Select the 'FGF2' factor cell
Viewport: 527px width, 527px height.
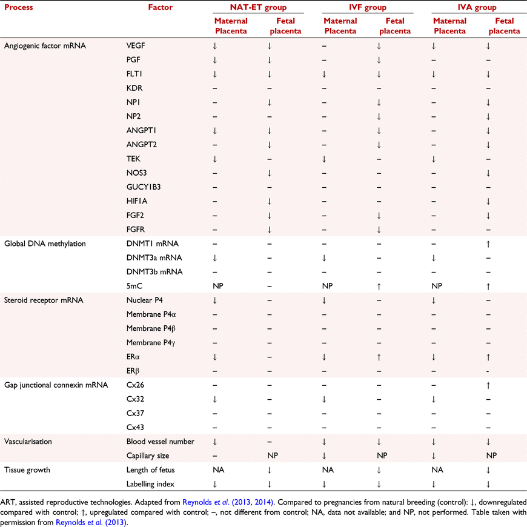click(135, 215)
